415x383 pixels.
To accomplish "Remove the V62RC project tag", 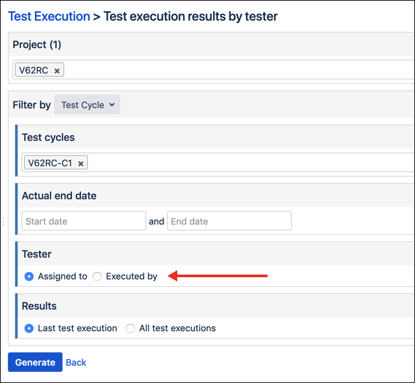I will [x=57, y=71].
